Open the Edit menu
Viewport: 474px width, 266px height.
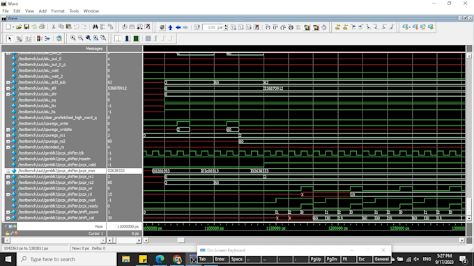[x=17, y=11]
